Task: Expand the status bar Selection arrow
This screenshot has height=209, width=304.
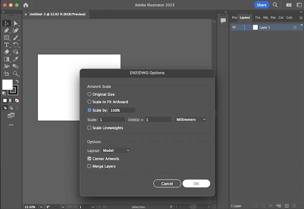Action: tap(171, 206)
